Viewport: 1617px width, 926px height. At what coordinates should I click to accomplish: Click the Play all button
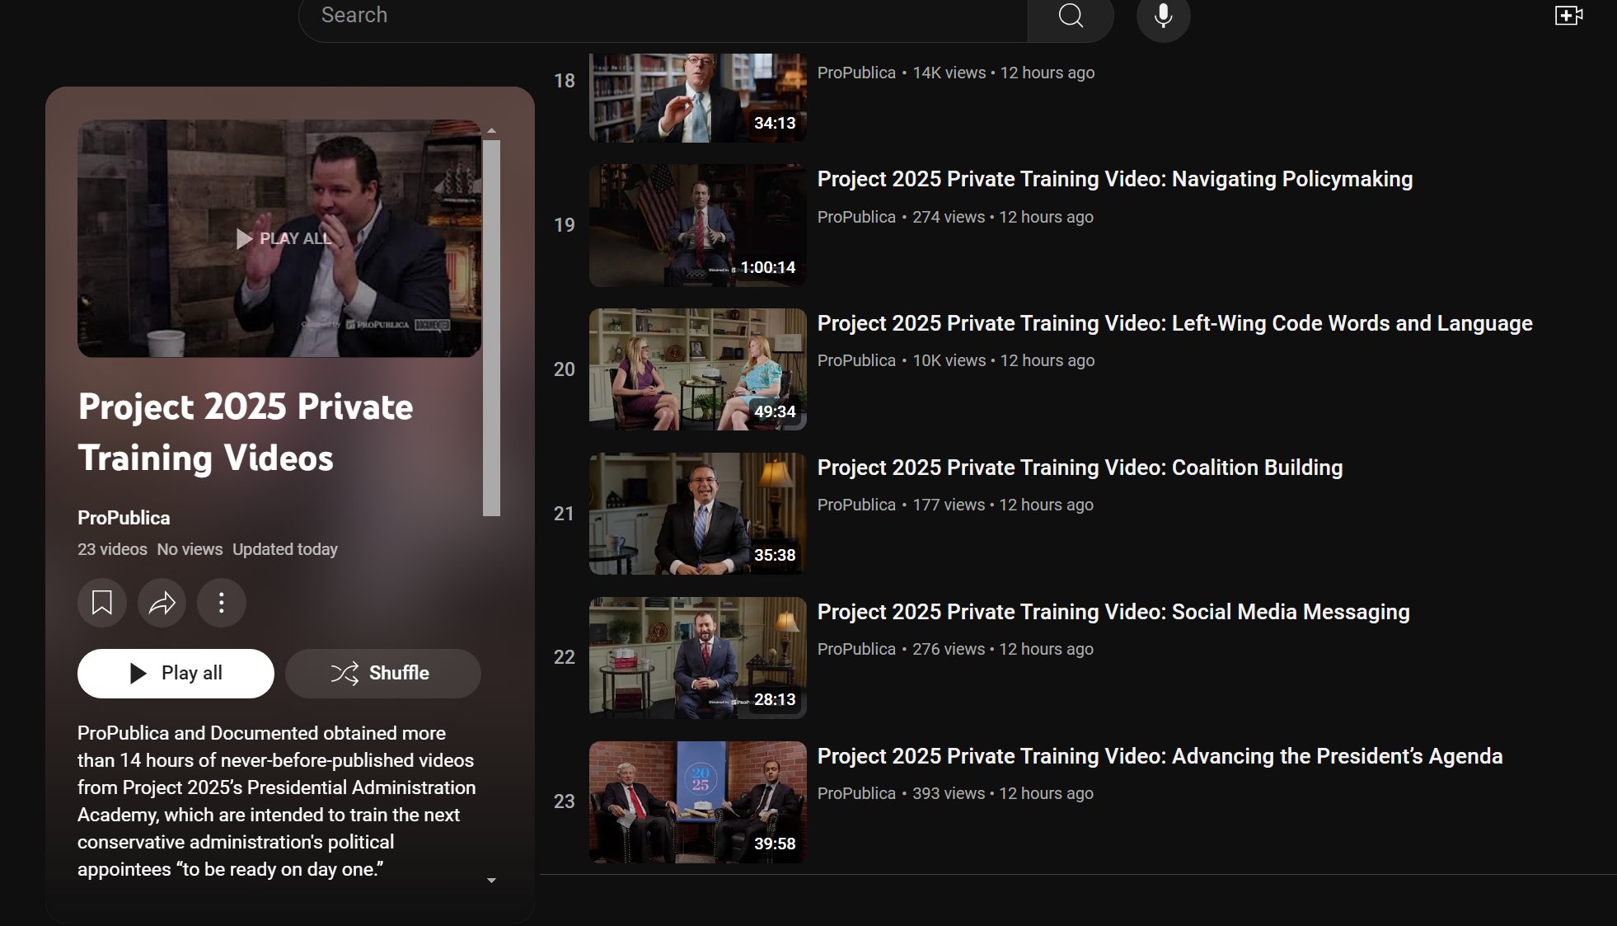click(x=176, y=673)
